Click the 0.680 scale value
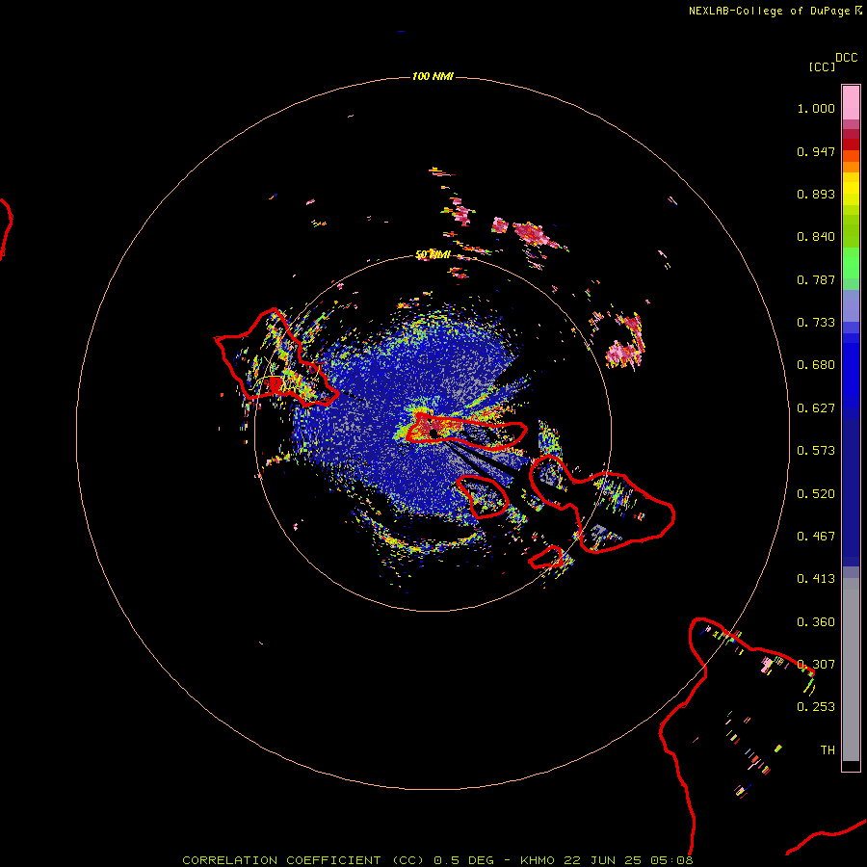The width and height of the screenshot is (867, 867). pyautogui.click(x=816, y=365)
